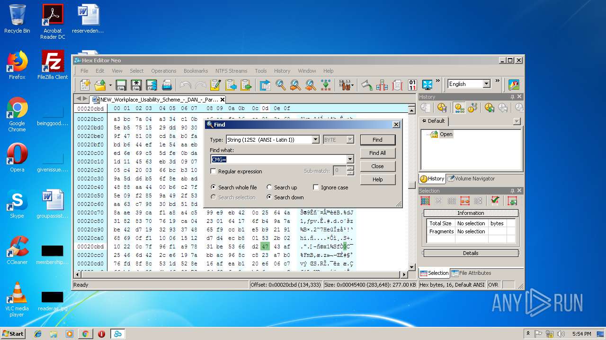
Task: Click the Close button in Find dialog
Action: coord(377,166)
